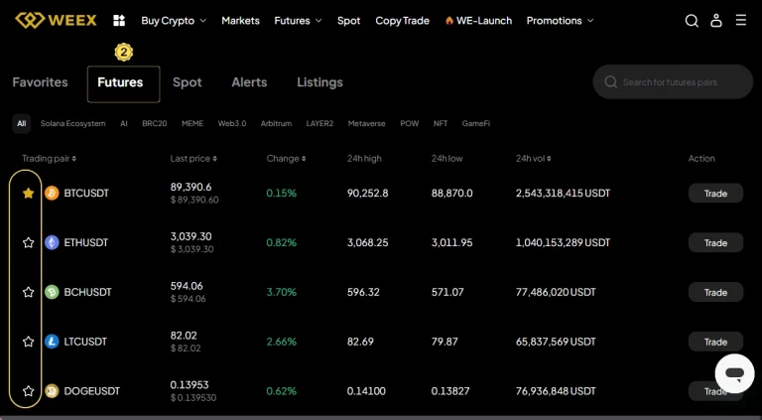Filter by GameFi category
This screenshot has height=420, width=762.
click(476, 123)
